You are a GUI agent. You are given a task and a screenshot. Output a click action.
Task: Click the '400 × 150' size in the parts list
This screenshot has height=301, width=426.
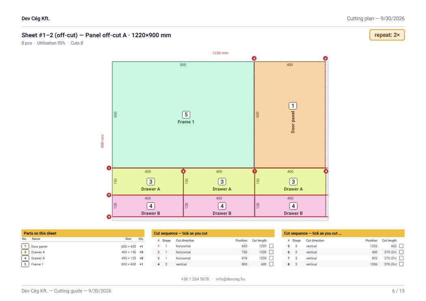[x=128, y=252]
